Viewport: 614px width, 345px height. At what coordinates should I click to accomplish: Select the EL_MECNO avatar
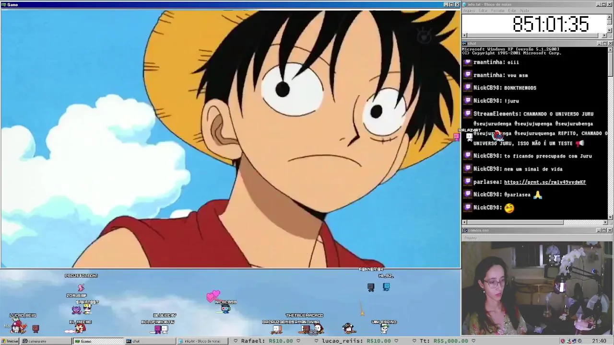click(x=80, y=329)
